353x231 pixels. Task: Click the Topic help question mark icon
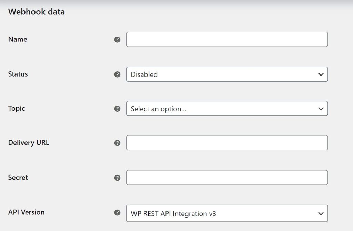(117, 109)
